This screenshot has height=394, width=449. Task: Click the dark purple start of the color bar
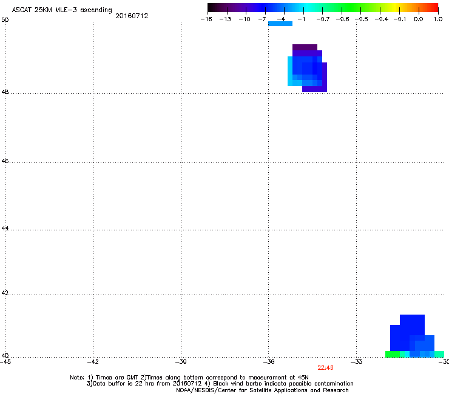(x=215, y=7)
